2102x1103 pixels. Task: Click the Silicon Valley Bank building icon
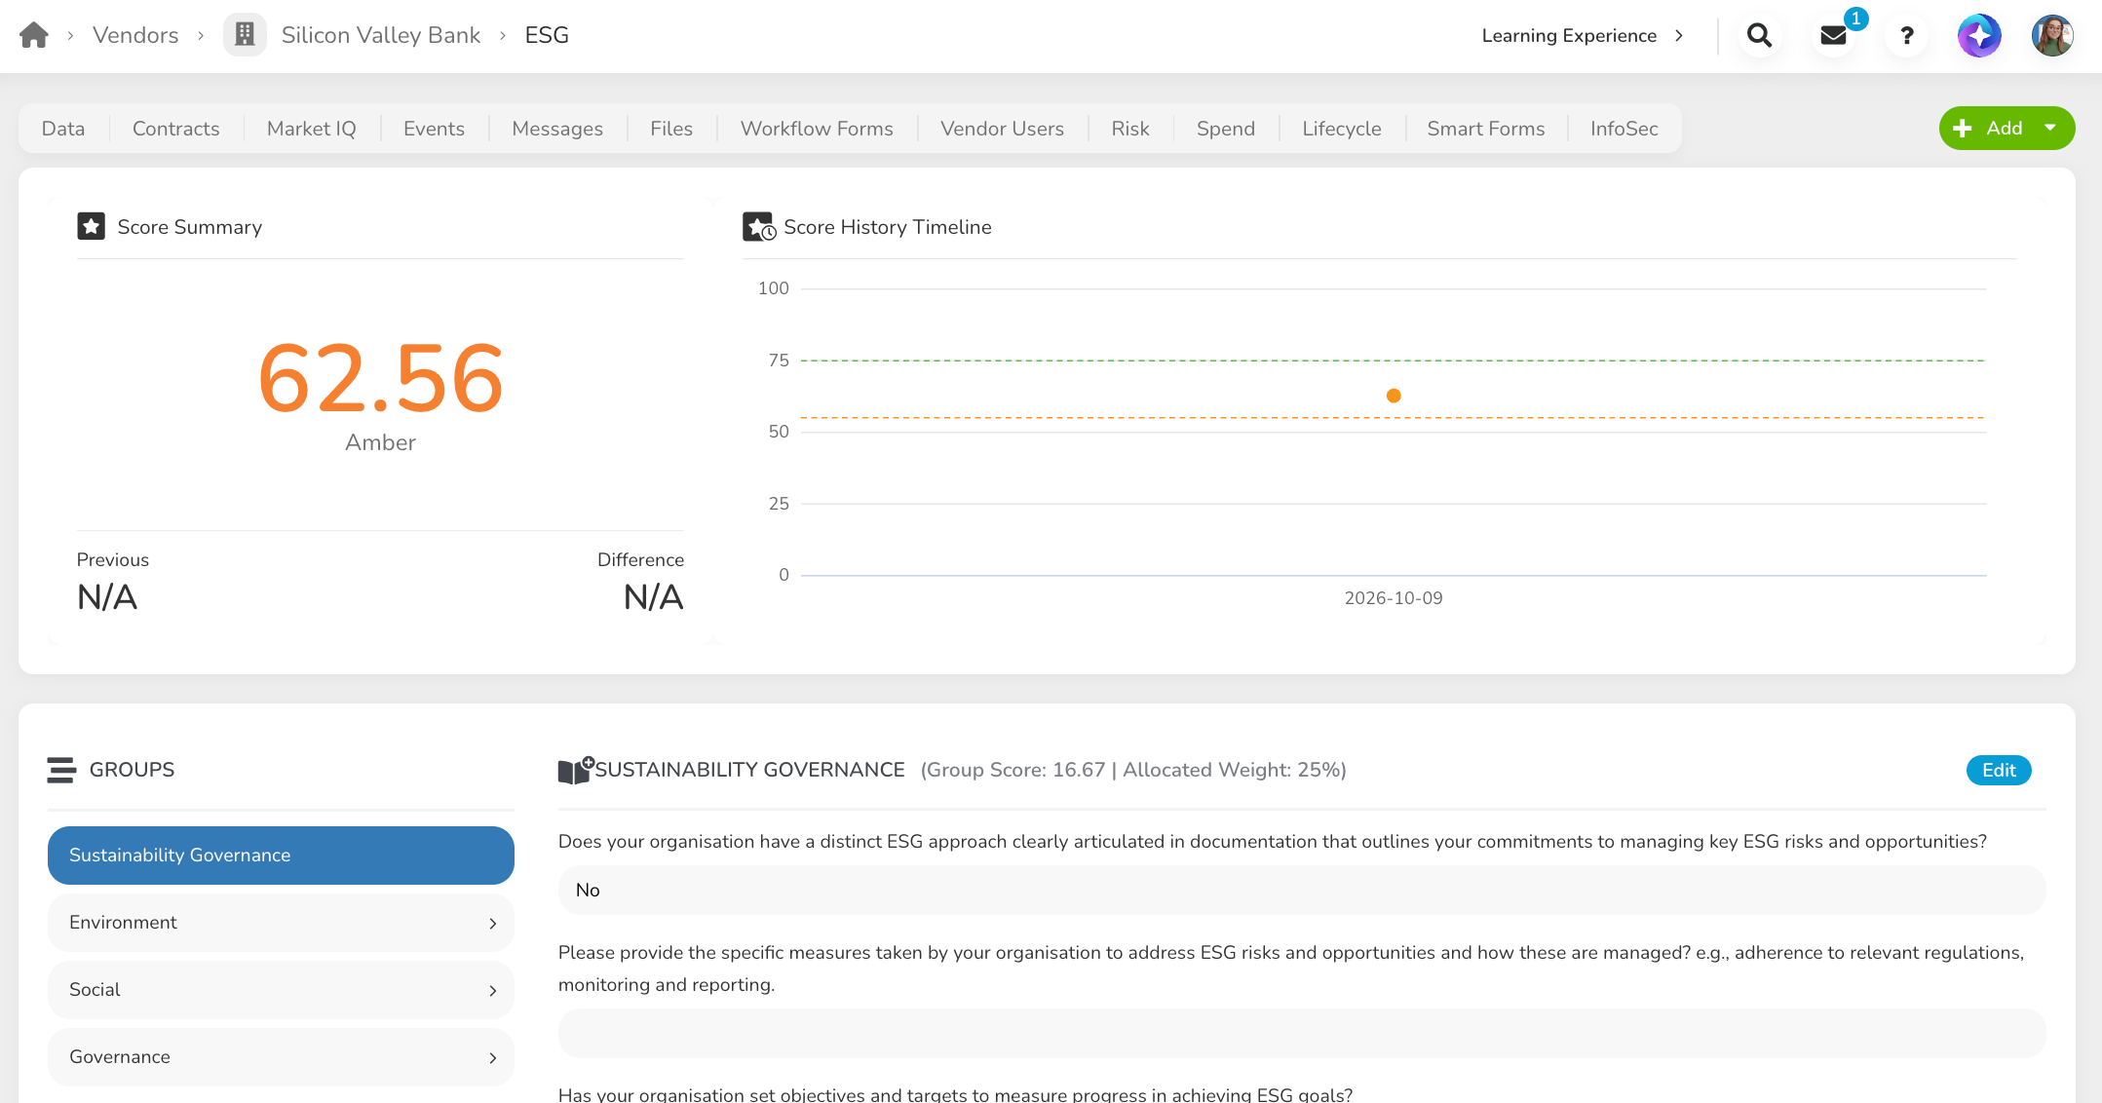tap(245, 35)
